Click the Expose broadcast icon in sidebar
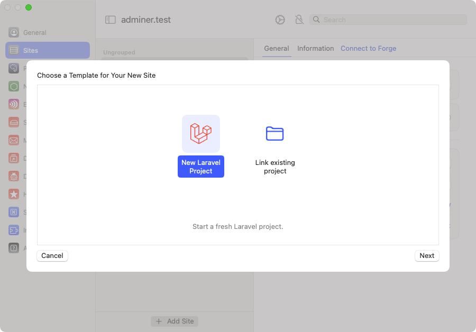Image resolution: width=476 pixels, height=332 pixels. tap(14, 104)
